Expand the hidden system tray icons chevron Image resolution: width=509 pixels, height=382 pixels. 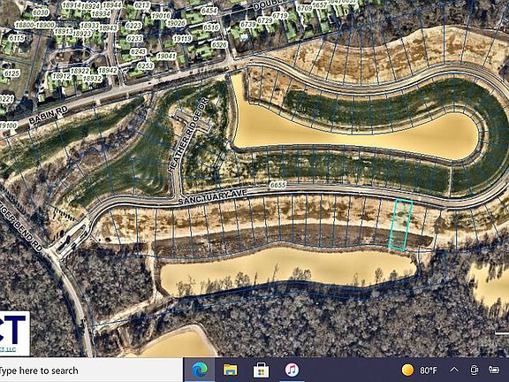(454, 370)
